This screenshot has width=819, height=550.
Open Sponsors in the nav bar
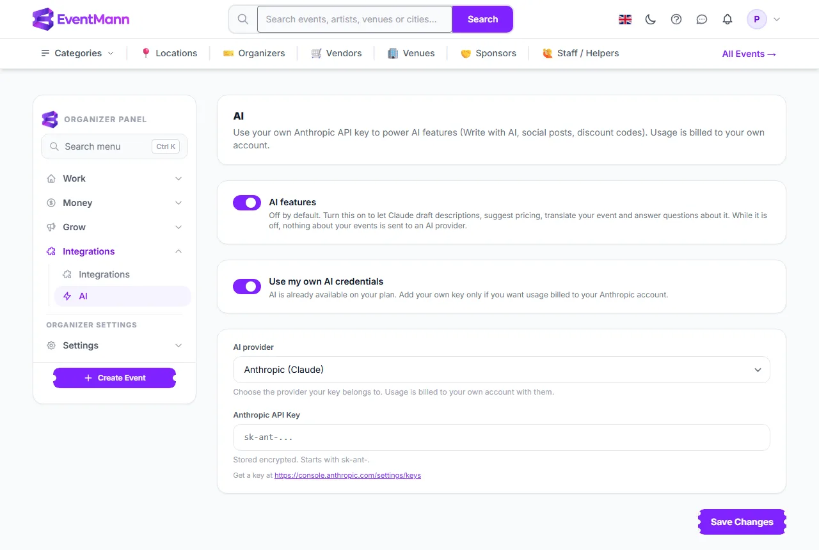[488, 53]
